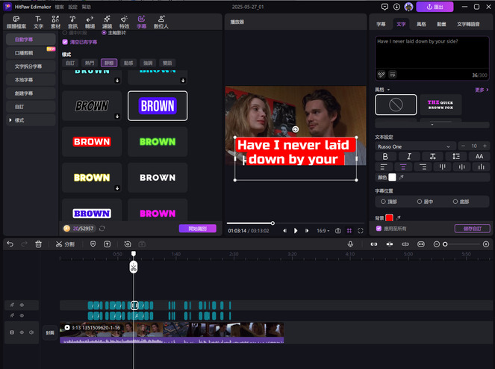
Task: Toggle the clear existing subtitles (清空已有字幕) checkbox
Action: coord(65,42)
